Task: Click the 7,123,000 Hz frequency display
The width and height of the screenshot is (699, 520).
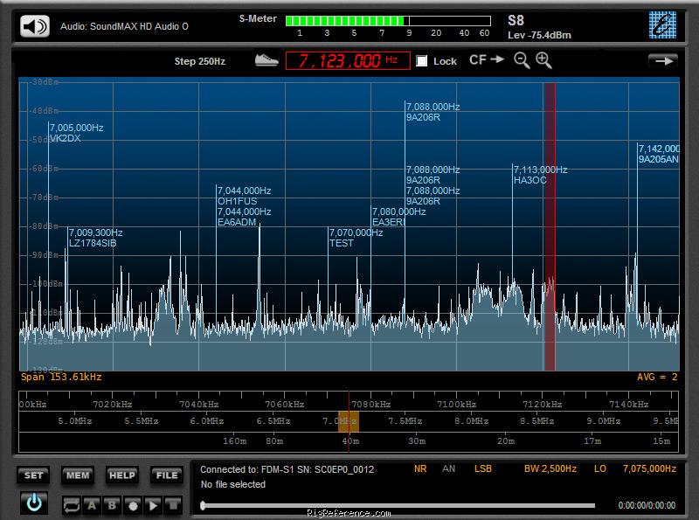Action: (348, 60)
